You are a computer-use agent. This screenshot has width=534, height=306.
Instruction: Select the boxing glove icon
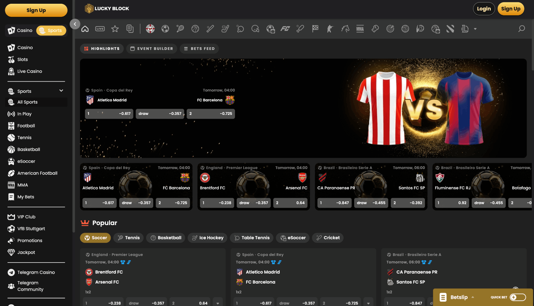point(375,29)
